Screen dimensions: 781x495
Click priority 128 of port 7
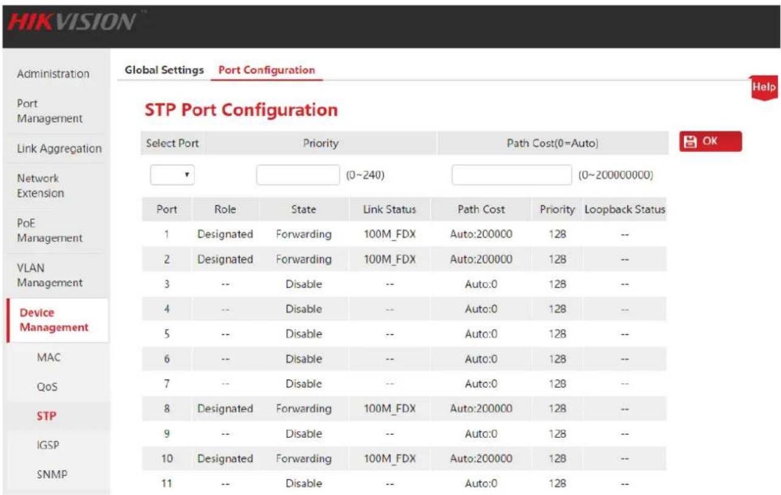point(557,384)
